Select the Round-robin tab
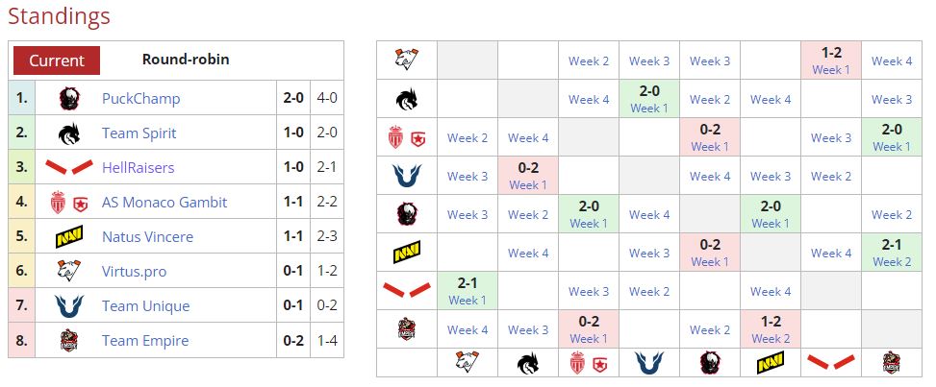This screenshot has height=387, width=936. 186,60
